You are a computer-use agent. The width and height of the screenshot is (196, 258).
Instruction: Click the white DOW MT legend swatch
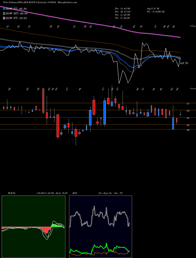4,14
